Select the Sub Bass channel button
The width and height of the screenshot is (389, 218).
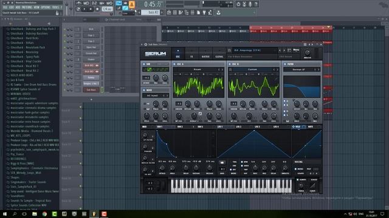(x=91, y=90)
